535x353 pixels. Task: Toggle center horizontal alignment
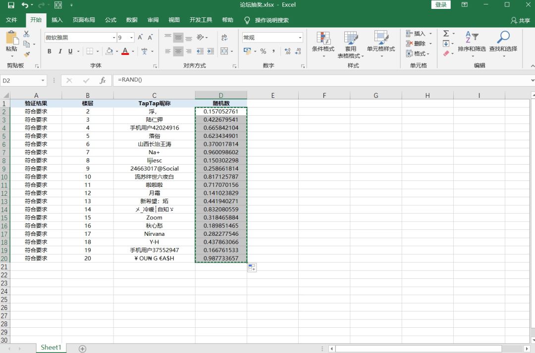tap(178, 51)
